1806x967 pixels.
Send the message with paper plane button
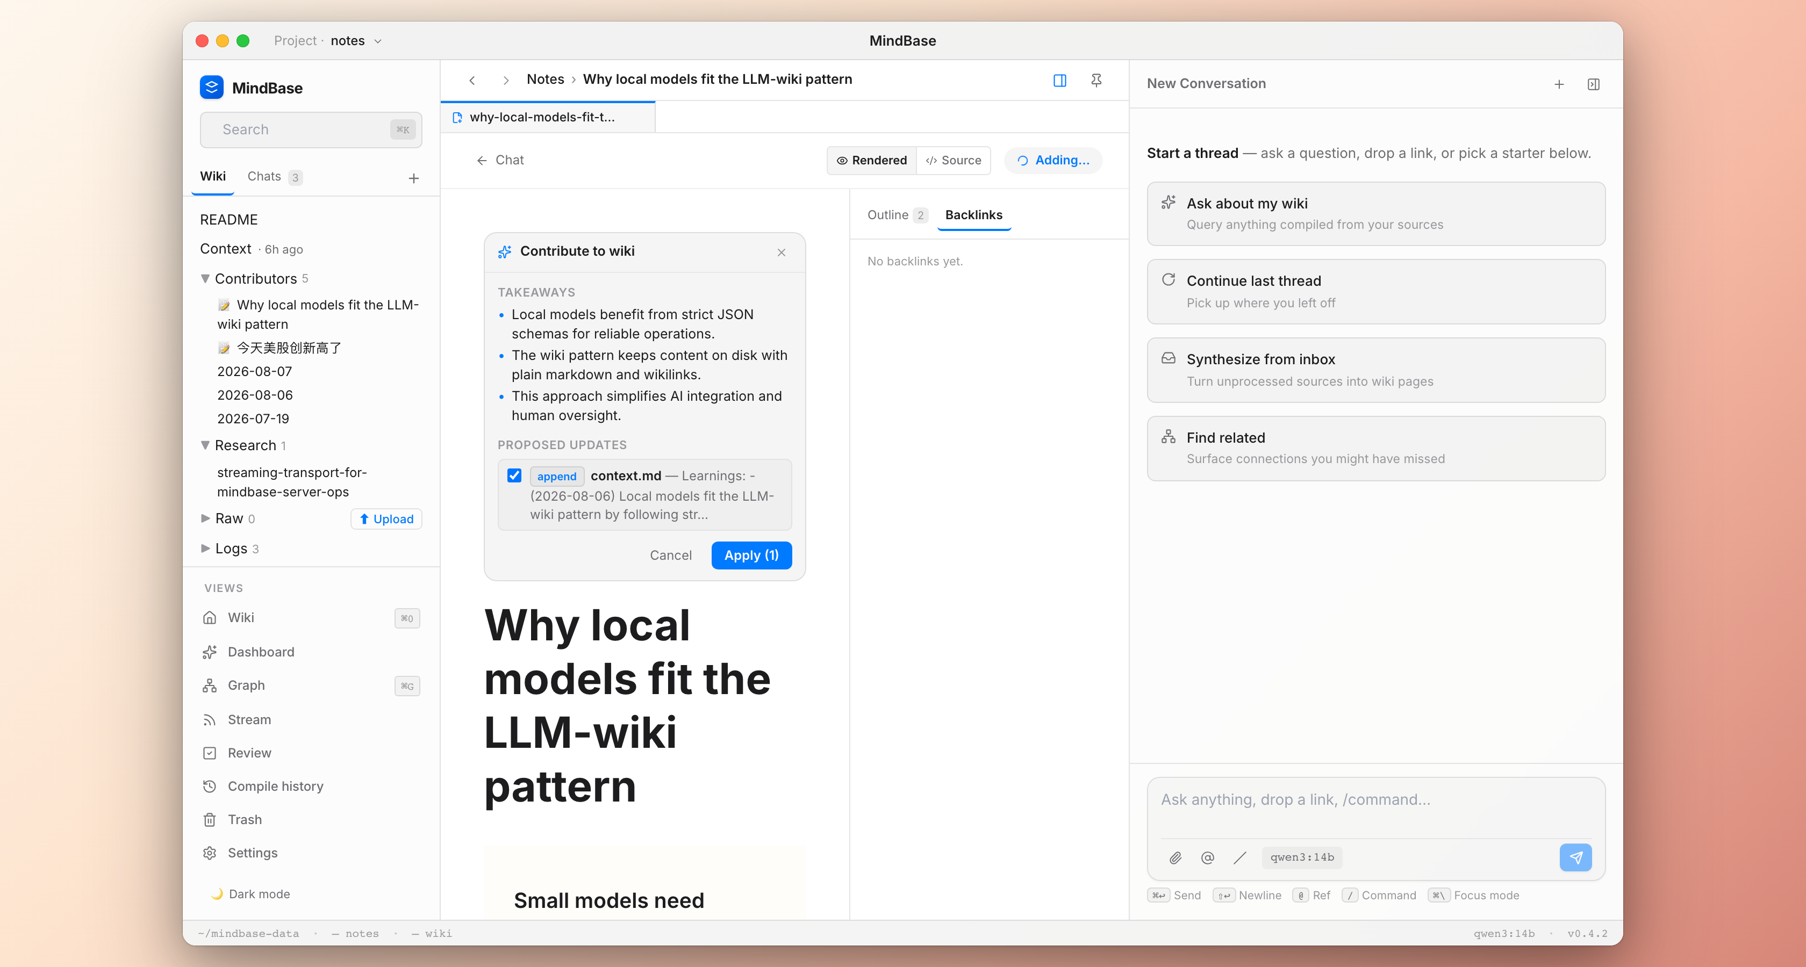(1576, 858)
